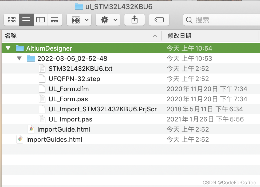Click the date 今天 上午10:53
The width and height of the screenshot is (260, 187).
(189, 58)
